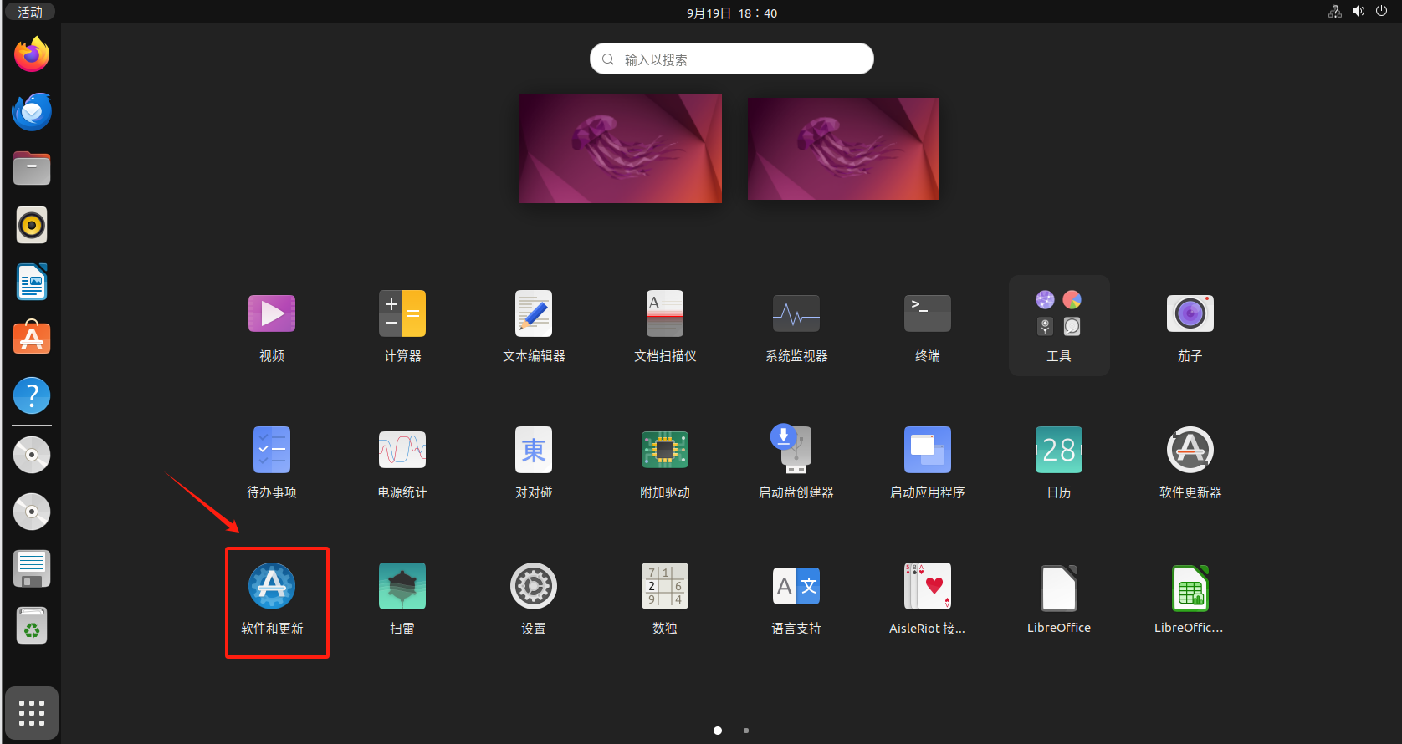The image size is (1402, 744).
Task: Switch to the first app grid page
Action: (718, 731)
